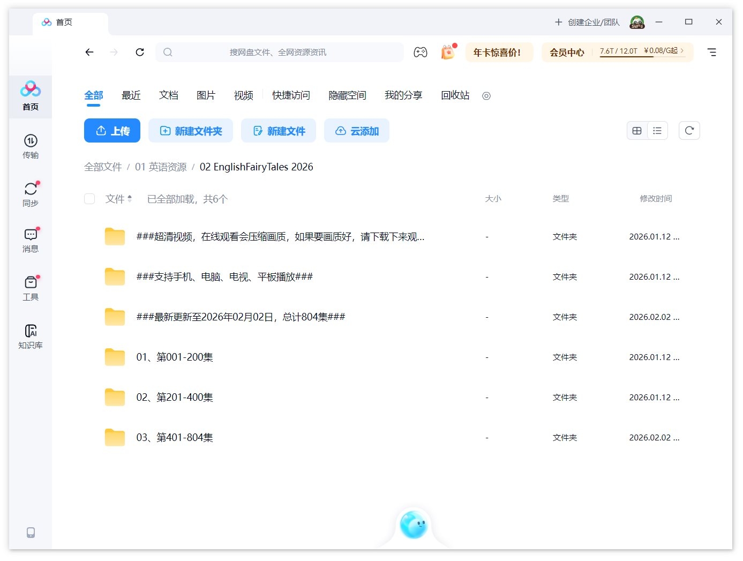Open the hamburger menu at top right
Viewport: 743px width, 561px height.
pyautogui.click(x=712, y=52)
